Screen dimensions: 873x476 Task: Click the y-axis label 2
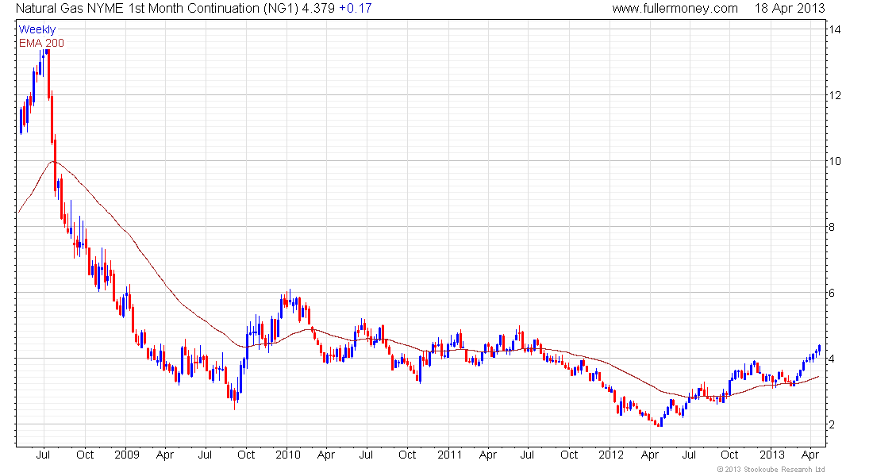(831, 424)
